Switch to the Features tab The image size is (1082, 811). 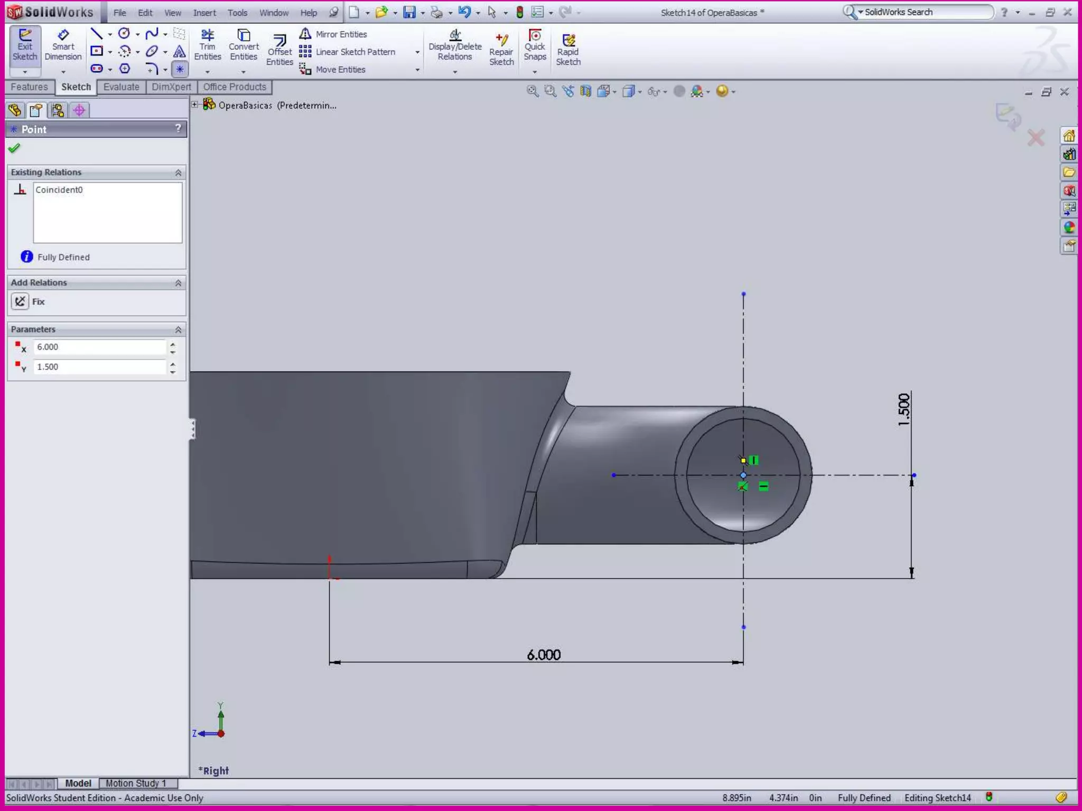30,87
